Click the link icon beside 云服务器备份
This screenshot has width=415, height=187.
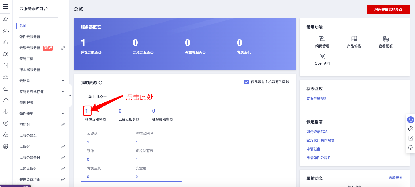pos(63,158)
